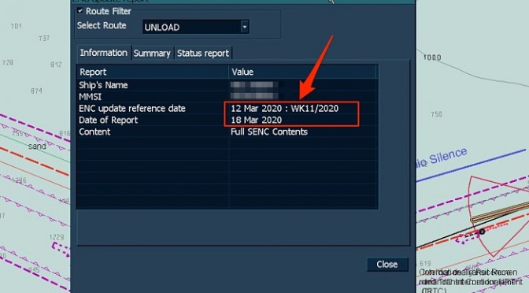Switch to the Information tab
529x293 pixels.
click(x=104, y=53)
